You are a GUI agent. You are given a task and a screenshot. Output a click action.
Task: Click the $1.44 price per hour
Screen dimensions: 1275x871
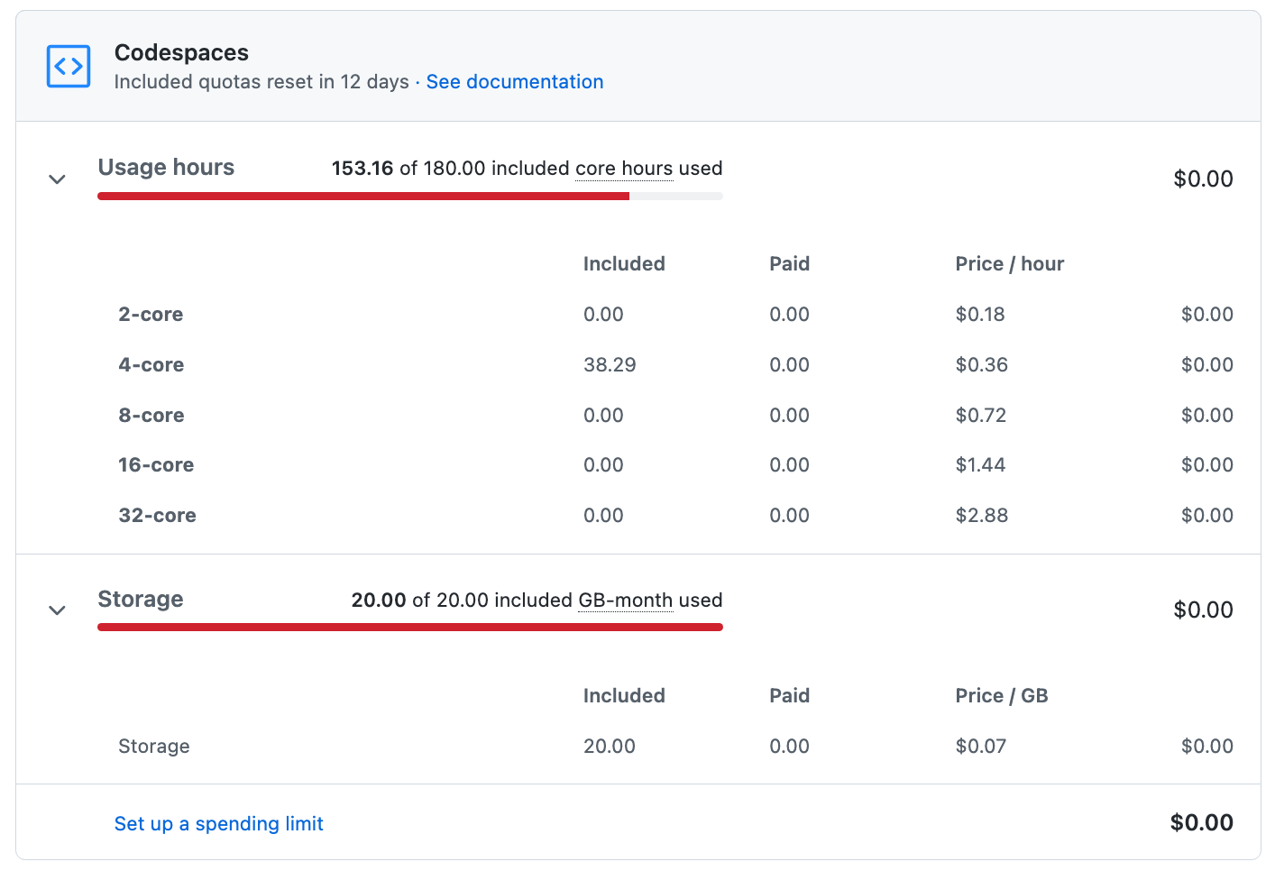tap(980, 465)
